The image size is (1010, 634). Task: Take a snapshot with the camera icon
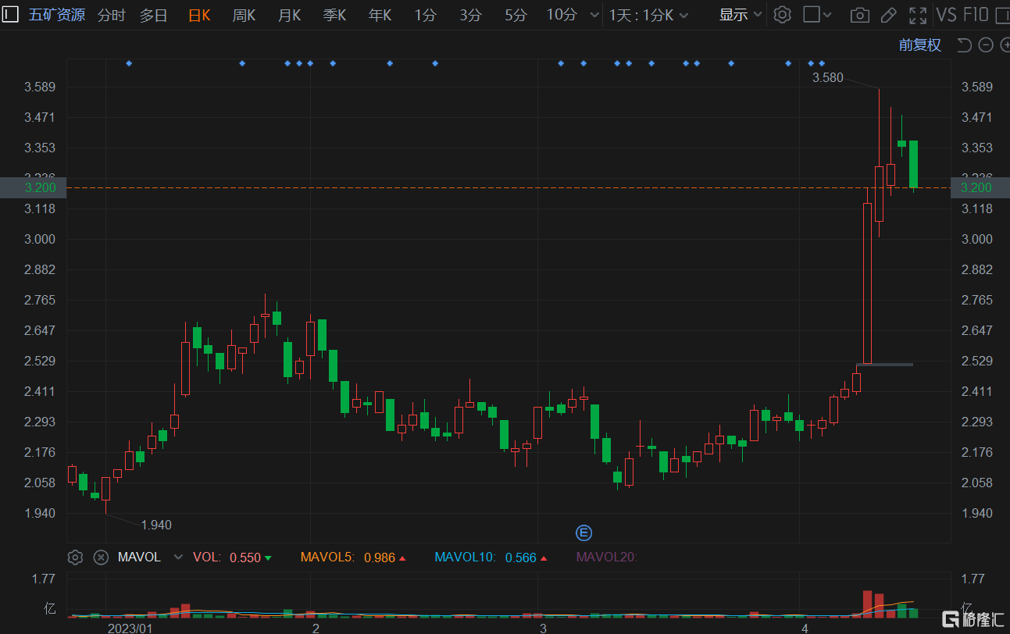[x=859, y=14]
